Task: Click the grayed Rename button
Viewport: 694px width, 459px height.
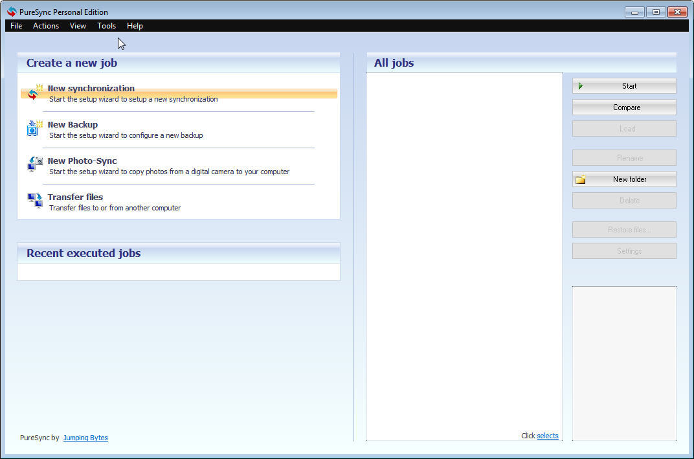Action: pos(624,157)
